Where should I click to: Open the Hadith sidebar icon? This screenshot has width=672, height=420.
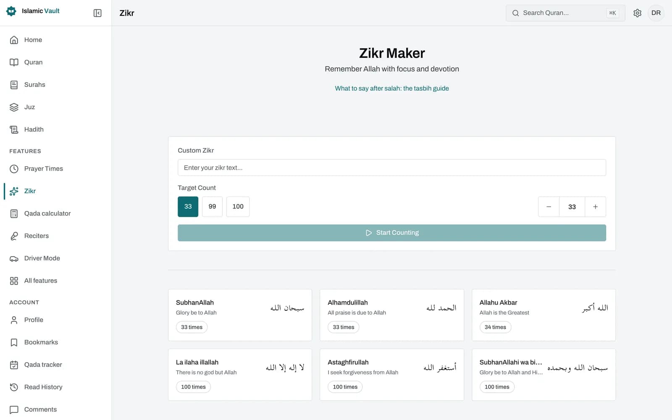14,129
